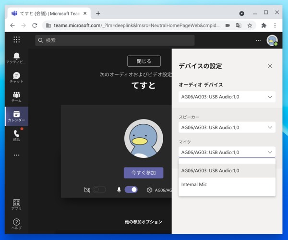Open other join options (他の参加オプション)
Image resolution: width=288 pixels, height=240 pixels.
144,222
